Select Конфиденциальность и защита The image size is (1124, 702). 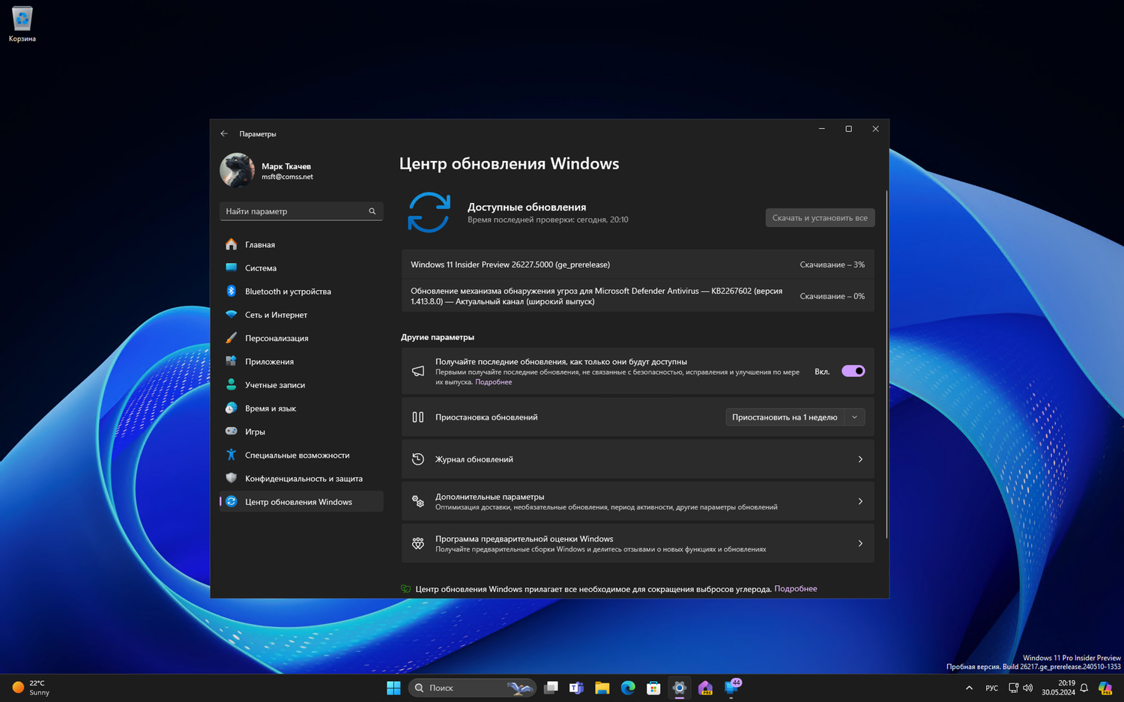(304, 478)
